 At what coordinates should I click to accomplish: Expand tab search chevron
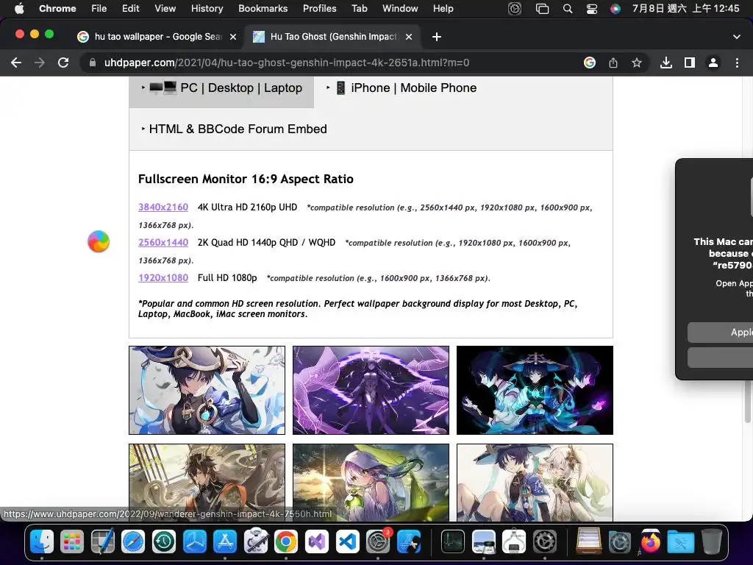(737, 37)
